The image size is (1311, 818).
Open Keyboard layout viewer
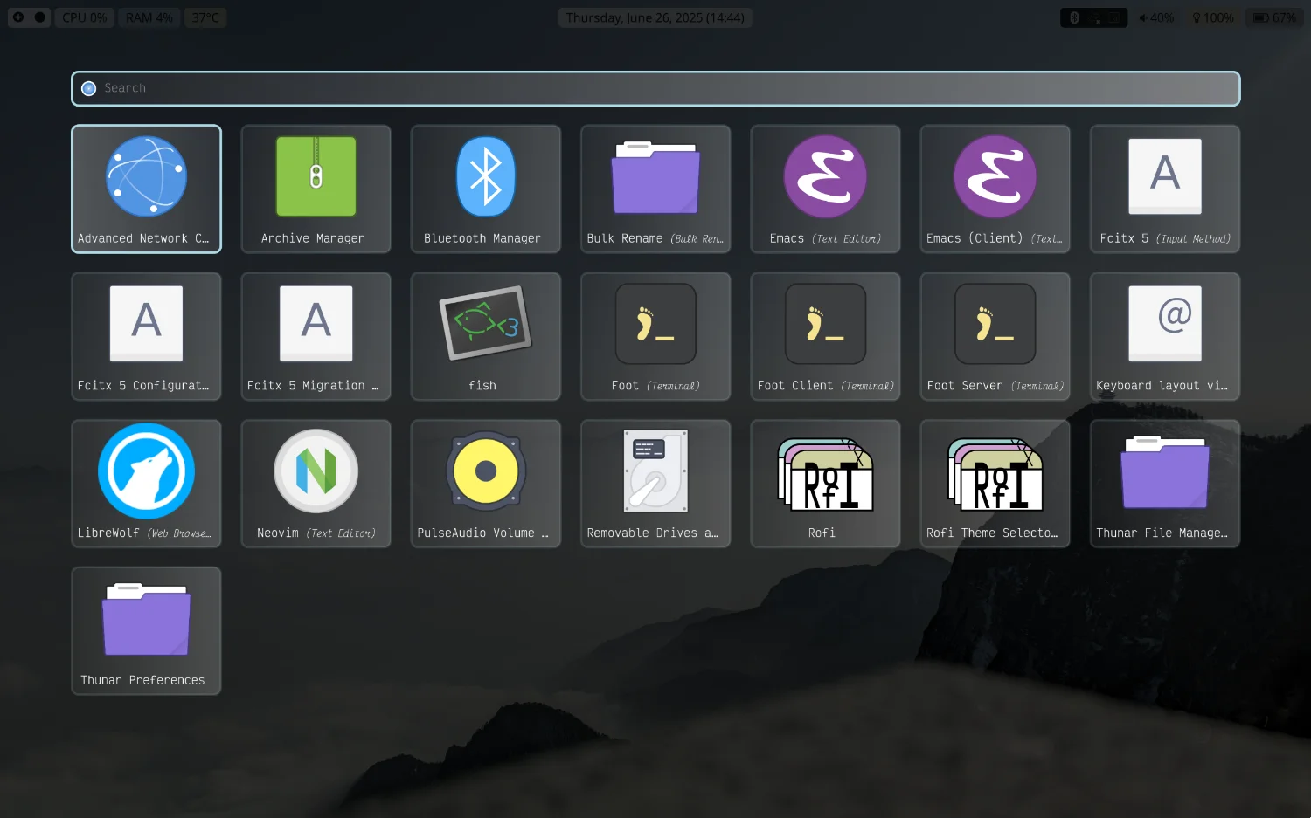[x=1165, y=336]
